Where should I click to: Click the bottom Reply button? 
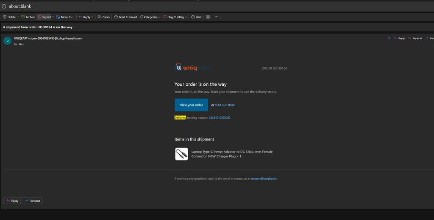click(12, 201)
